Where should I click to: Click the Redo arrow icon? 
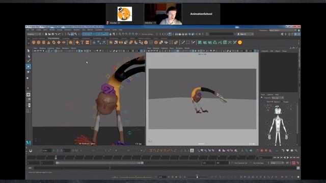coord(60,34)
